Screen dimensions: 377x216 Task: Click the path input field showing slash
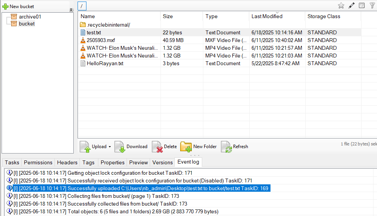(x=82, y=6)
